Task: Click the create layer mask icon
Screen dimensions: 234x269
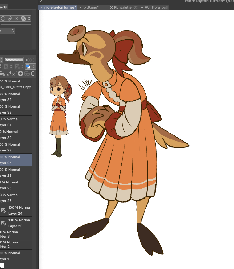Action: pyautogui.click(x=21, y=74)
